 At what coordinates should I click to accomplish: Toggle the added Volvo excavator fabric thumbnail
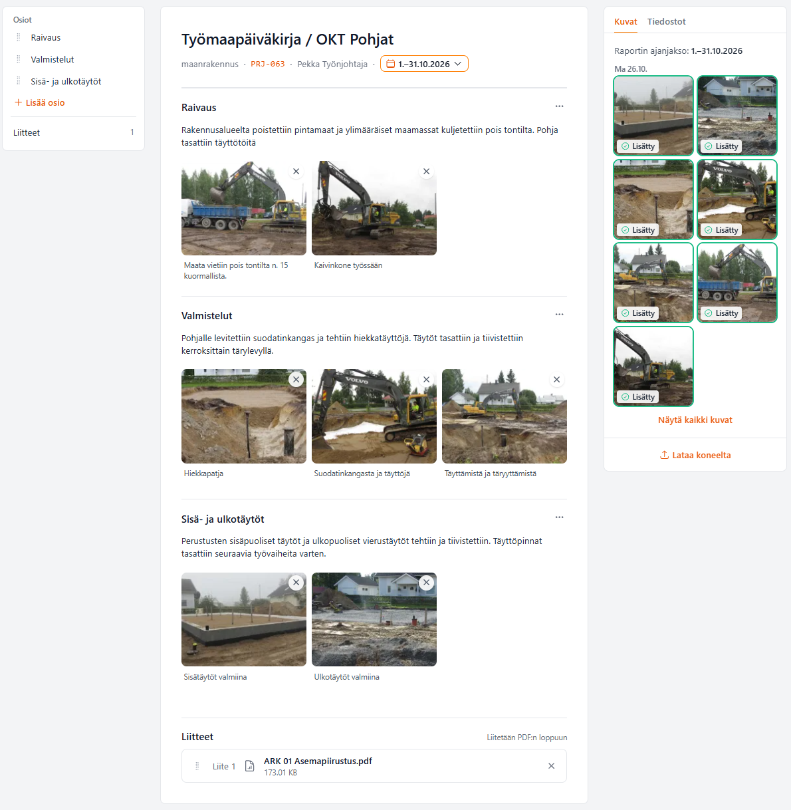(x=737, y=200)
